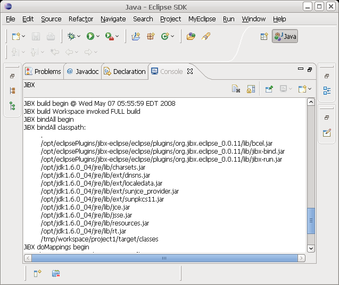
Task: Open the External Tools dropdown arrow
Action: [x=117, y=36]
